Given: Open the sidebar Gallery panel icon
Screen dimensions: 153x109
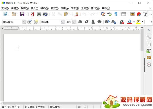Looking at the screenshot, I should [149, 58].
